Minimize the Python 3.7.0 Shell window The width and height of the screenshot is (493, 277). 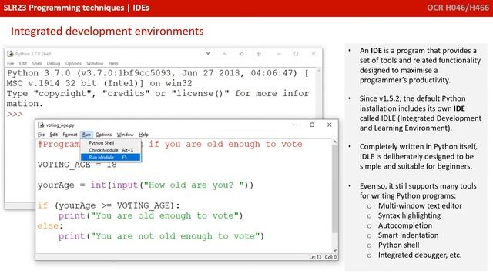(279, 54)
